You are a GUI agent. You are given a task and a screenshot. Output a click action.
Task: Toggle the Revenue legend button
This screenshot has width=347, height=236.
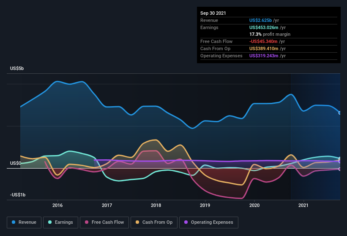pyautogui.click(x=24, y=223)
